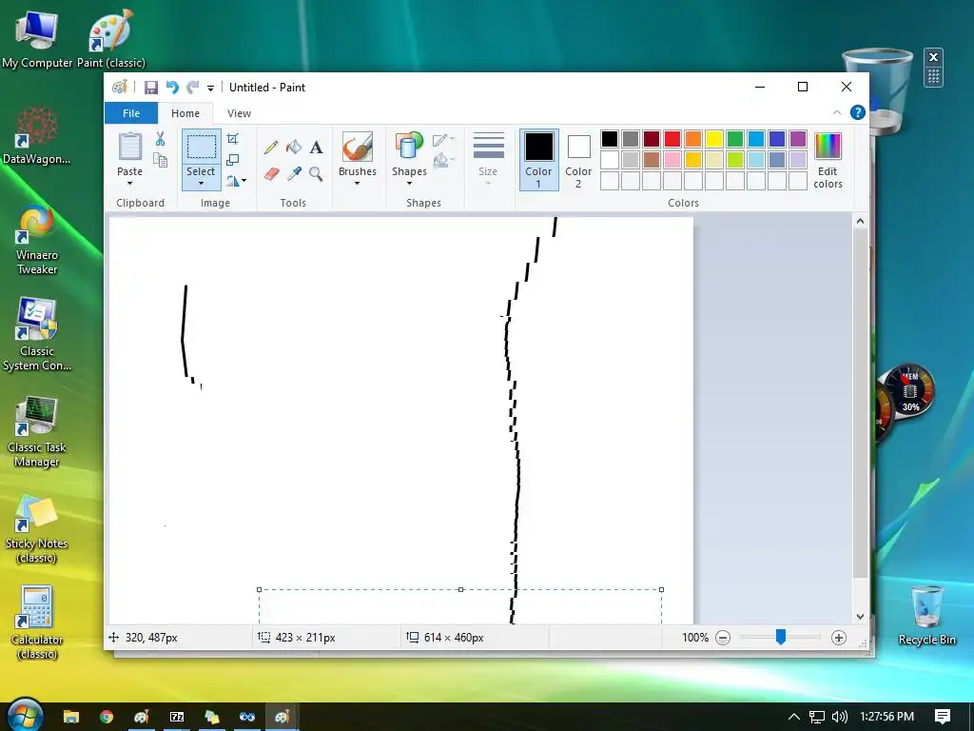Click zoom out minus button in status bar
The width and height of the screenshot is (974, 731).
723,638
